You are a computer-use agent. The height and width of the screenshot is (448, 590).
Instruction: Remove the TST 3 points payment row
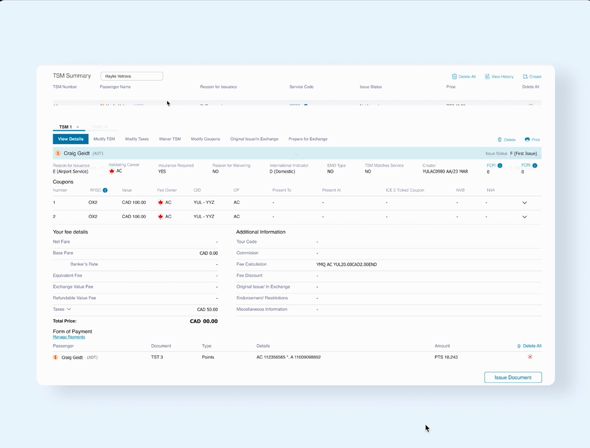(x=530, y=356)
